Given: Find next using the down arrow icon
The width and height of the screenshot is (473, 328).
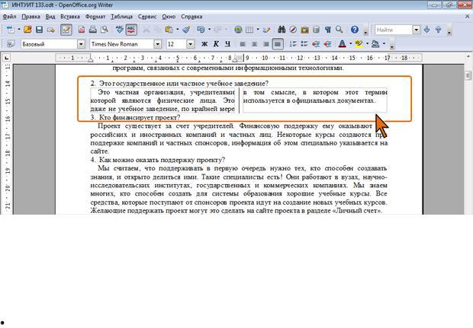Looking at the screenshot, I should 426,30.
